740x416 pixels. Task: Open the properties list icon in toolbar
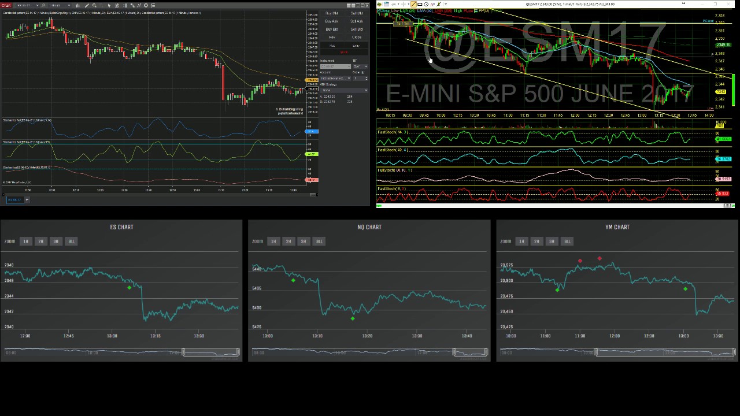point(153,5)
